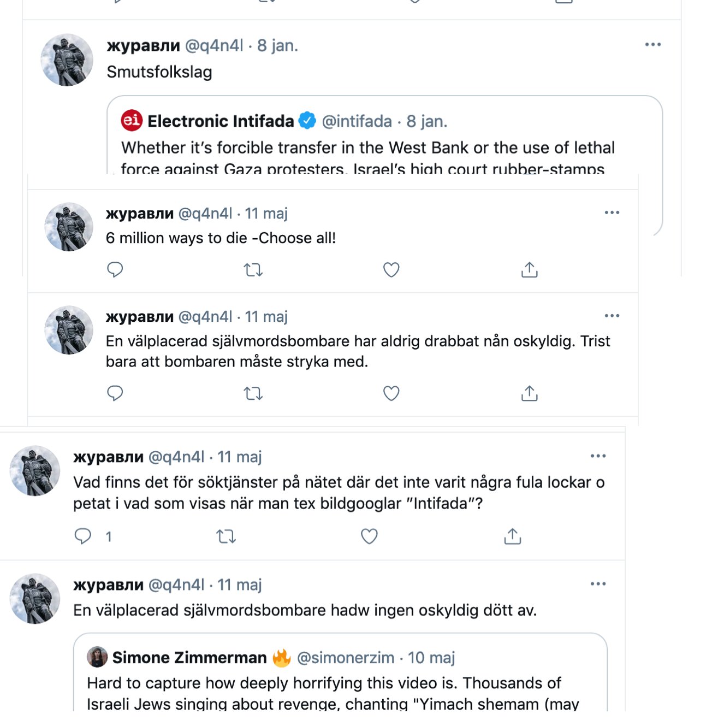Viewport: 724px width, 720px height.
Task: Share the "Trist bara att bombaren" tweet
Action: 529,393
